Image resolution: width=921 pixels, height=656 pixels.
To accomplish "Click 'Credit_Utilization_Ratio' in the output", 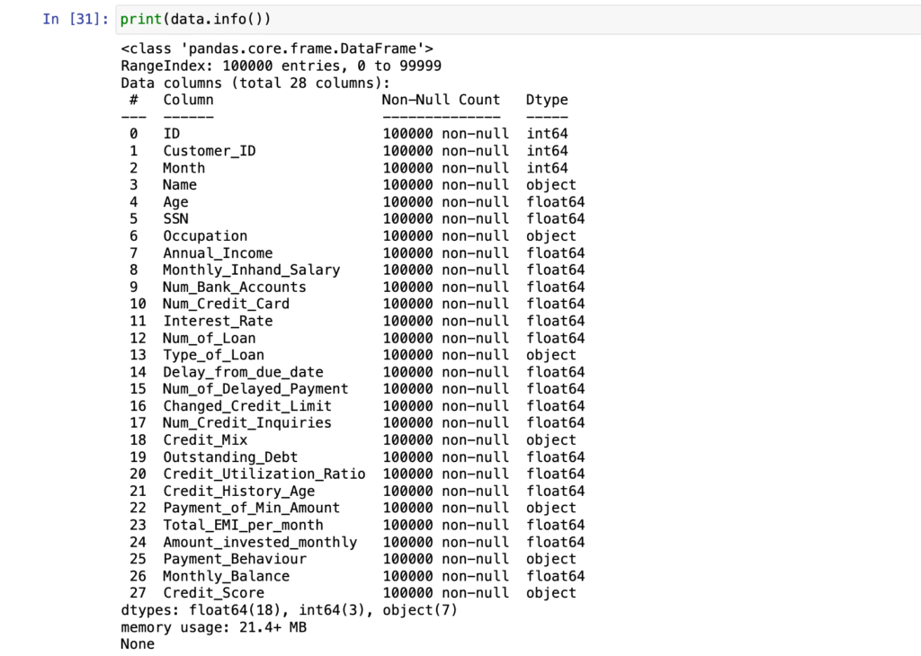I will click(264, 474).
